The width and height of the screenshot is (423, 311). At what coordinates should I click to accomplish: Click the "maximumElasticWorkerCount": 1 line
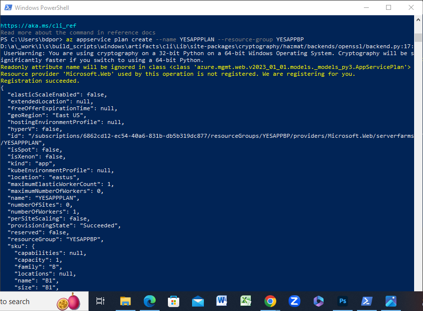coord(61,185)
